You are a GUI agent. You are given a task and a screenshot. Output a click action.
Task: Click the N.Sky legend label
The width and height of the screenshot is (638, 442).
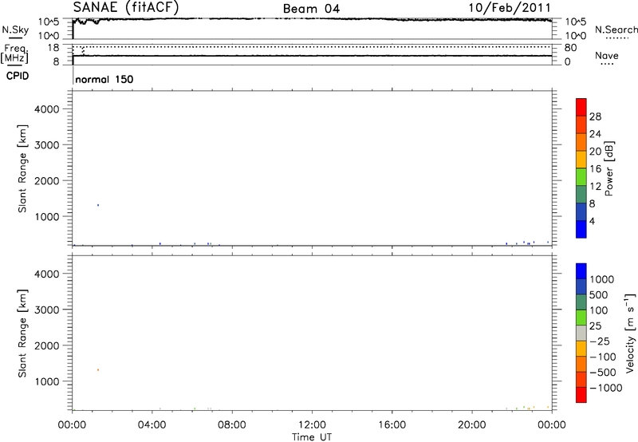(x=15, y=30)
